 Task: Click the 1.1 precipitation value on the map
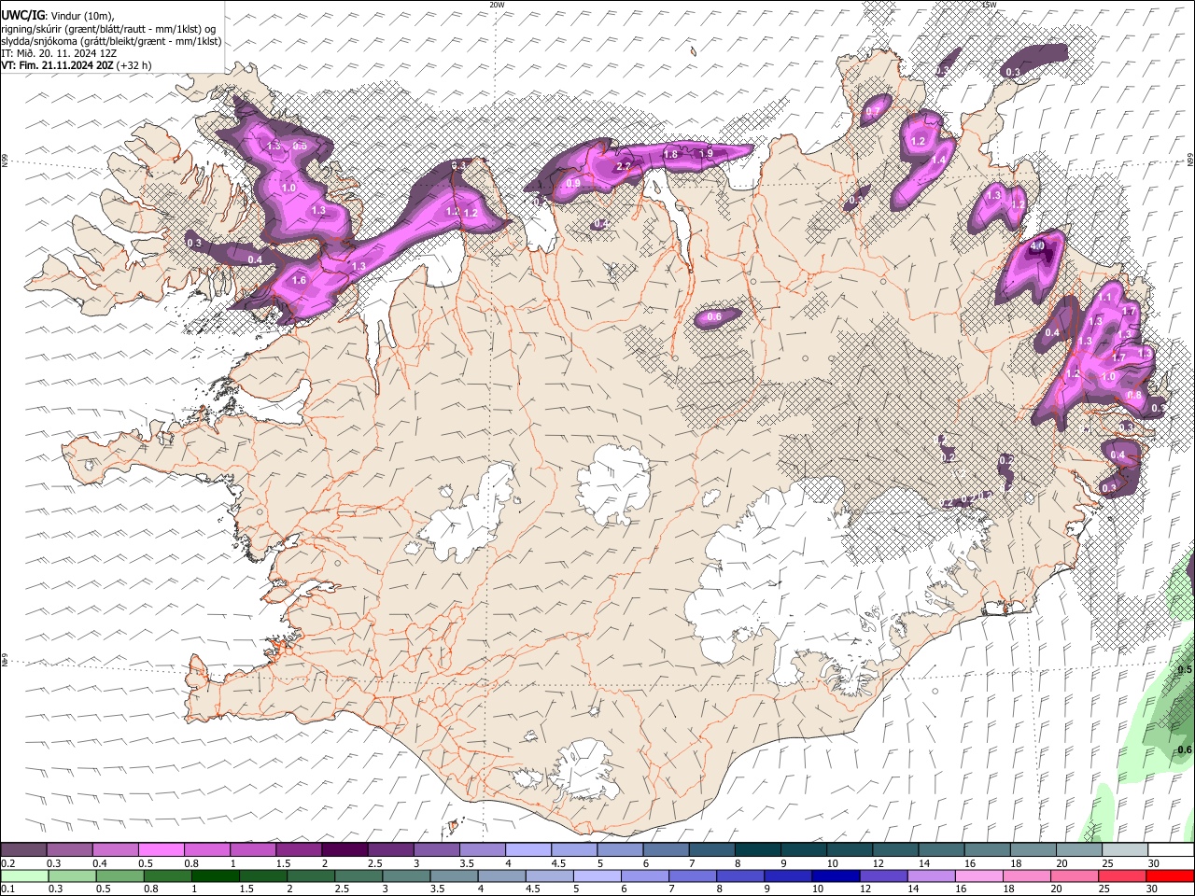click(x=1106, y=297)
